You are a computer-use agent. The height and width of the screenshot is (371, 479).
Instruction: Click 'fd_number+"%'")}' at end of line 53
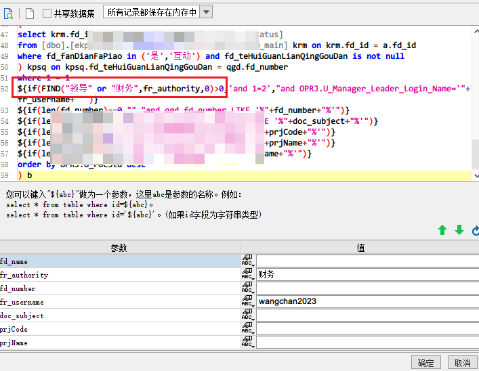(312, 110)
